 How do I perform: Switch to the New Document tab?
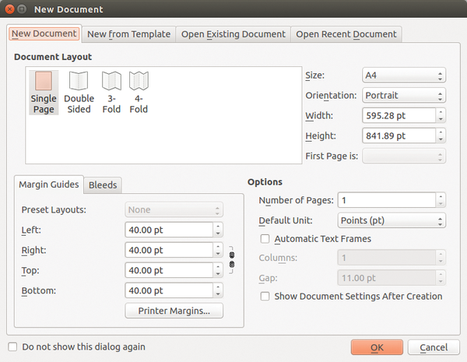(44, 33)
